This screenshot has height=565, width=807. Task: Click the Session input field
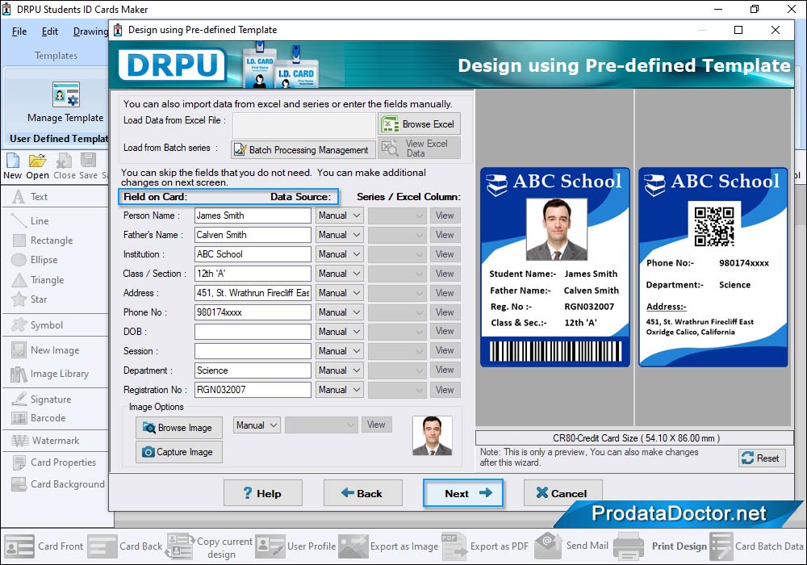(x=253, y=351)
